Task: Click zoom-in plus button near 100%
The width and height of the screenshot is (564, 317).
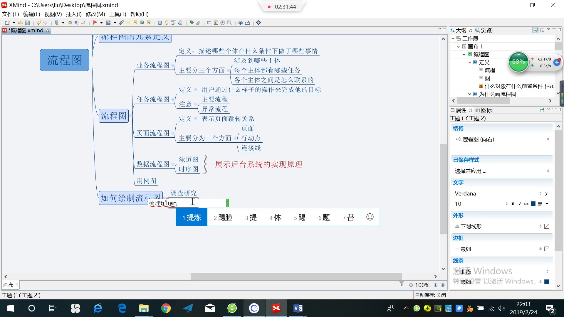Action: pyautogui.click(x=436, y=285)
